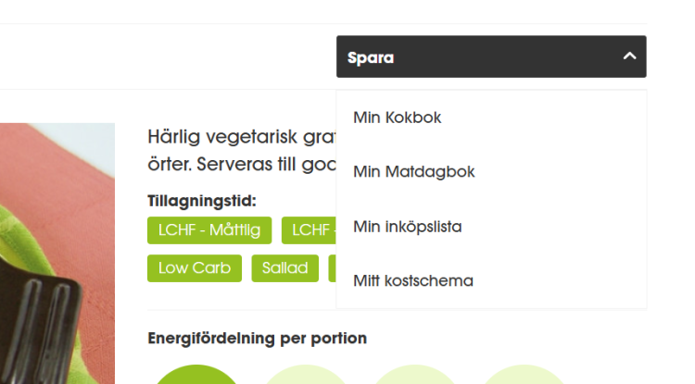Collapse the Spara dropdown using chevron arrow
The height and width of the screenshot is (384, 695).
(629, 56)
